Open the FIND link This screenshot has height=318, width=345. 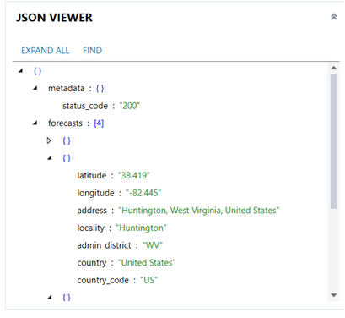coord(92,51)
